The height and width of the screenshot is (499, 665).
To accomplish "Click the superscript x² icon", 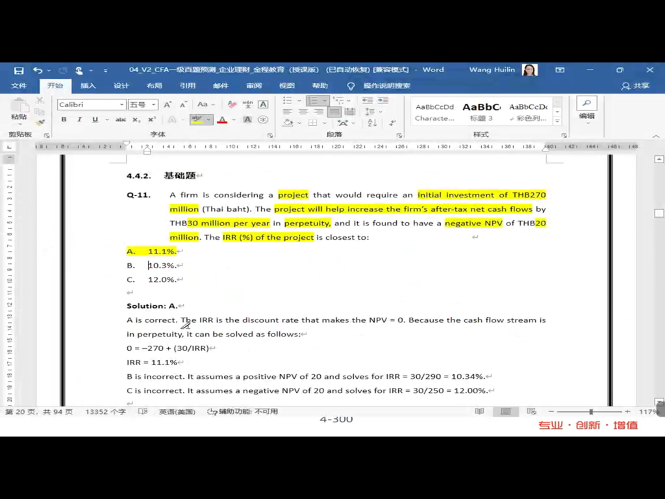I will click(152, 120).
